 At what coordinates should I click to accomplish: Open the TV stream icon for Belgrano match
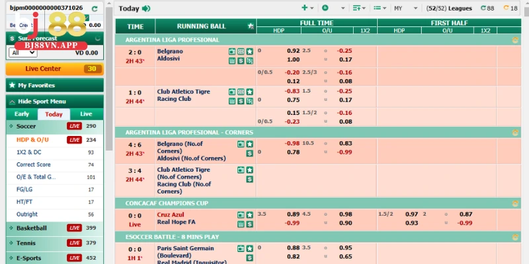tap(232, 51)
